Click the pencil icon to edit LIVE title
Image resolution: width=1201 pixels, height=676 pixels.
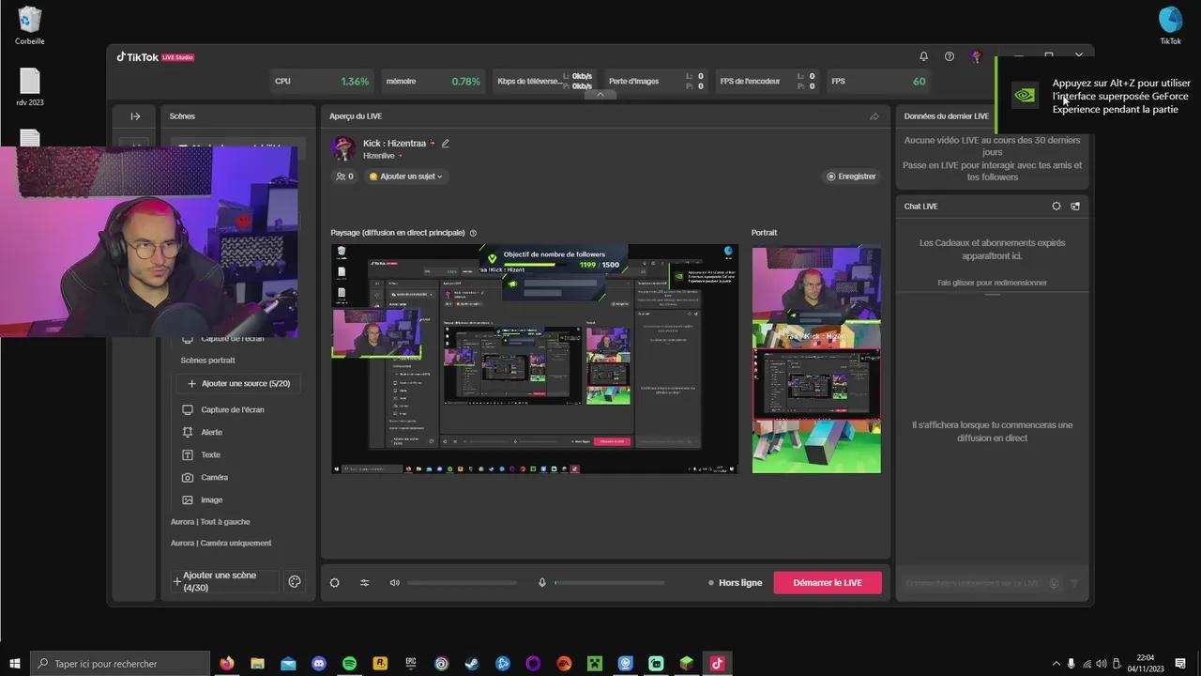tap(446, 144)
